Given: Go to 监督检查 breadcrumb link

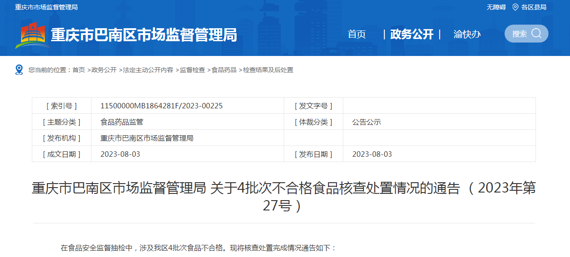Looking at the screenshot, I should 192,70.
